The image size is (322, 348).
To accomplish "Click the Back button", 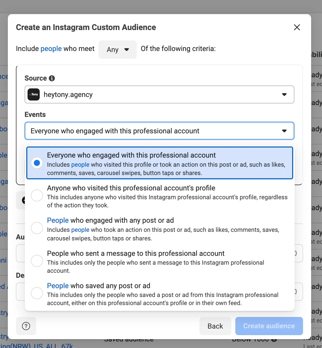I will tap(215, 326).
